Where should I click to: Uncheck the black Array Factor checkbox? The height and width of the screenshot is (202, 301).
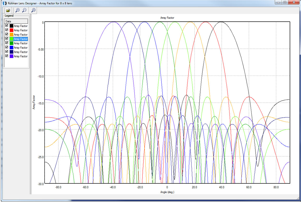7,26
